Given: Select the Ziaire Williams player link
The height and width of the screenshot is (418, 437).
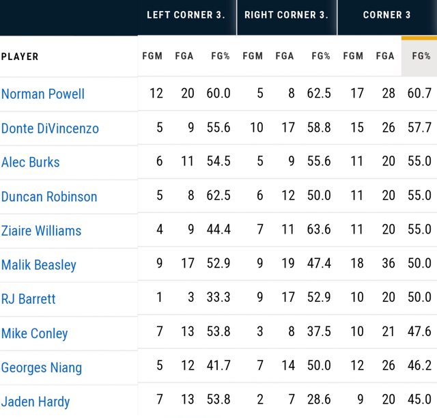Looking at the screenshot, I should (41, 230).
